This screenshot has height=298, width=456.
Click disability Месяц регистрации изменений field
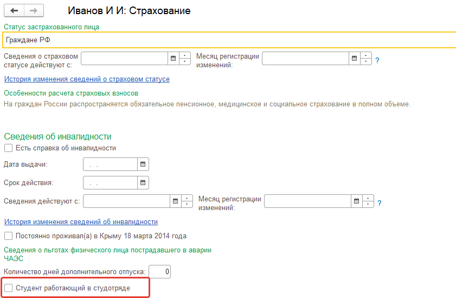tap(307, 201)
